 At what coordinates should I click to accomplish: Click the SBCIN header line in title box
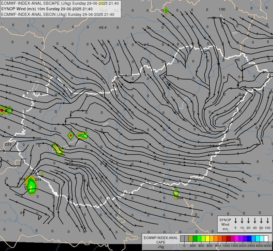(58, 15)
